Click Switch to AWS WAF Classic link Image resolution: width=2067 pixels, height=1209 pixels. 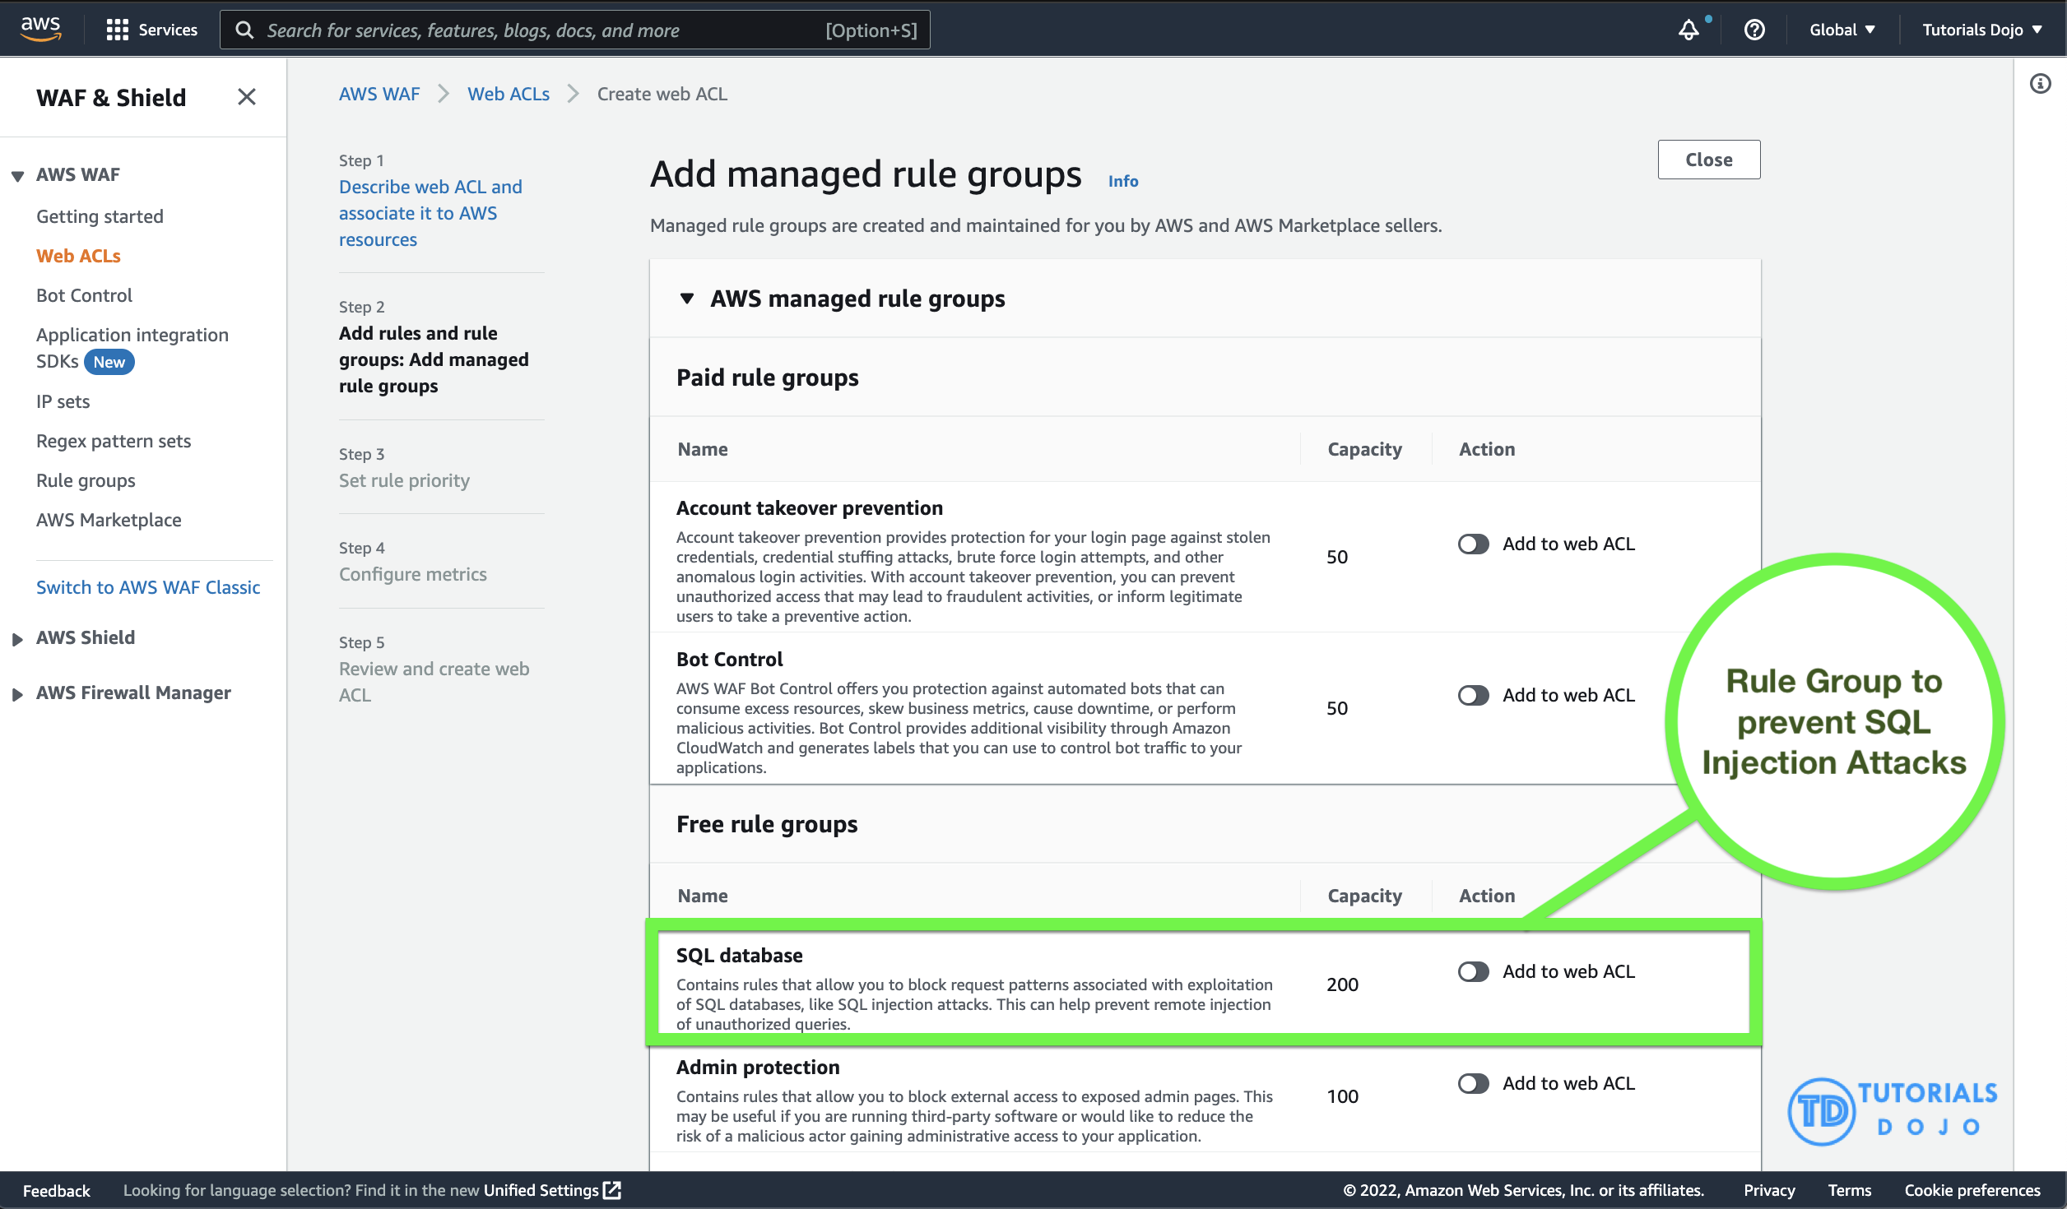(x=148, y=587)
